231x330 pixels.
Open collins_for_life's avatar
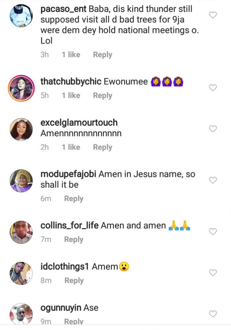(21, 232)
